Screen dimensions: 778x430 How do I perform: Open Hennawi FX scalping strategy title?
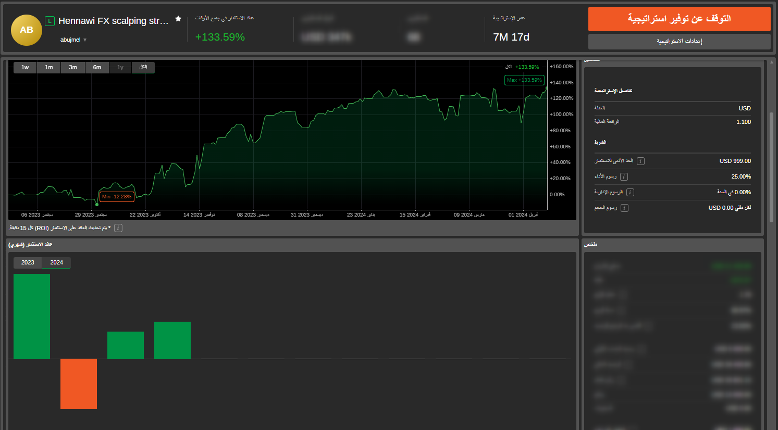point(113,21)
